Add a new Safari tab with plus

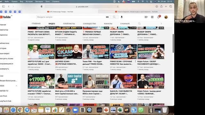166,6
